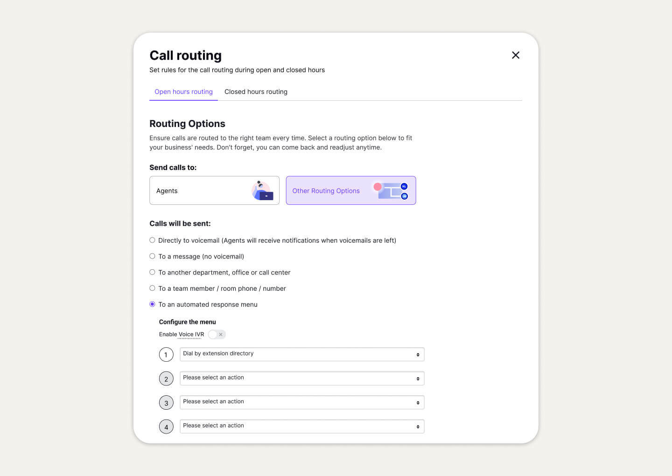Image resolution: width=672 pixels, height=476 pixels.
Task: Click the stepper arrows on the extension directory selector
Action: click(x=418, y=354)
